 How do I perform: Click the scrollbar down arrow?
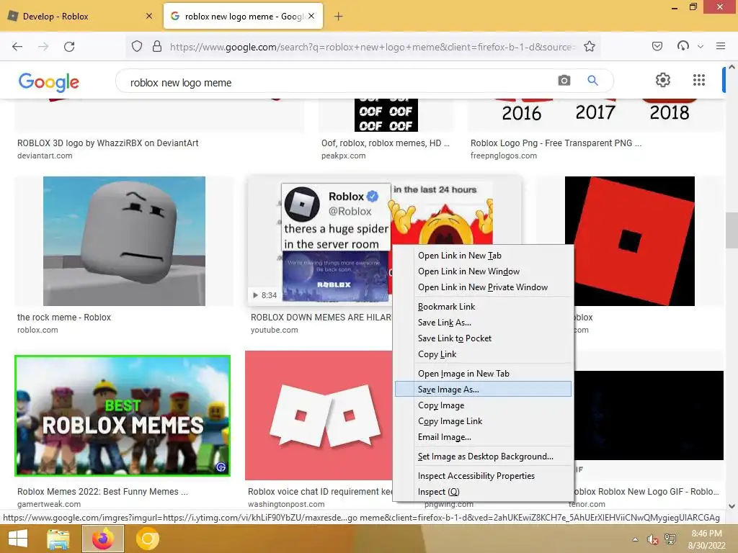732,506
